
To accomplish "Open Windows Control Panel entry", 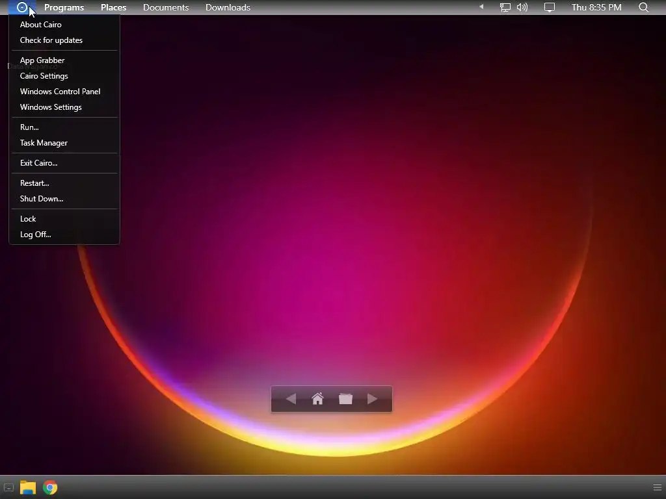I will pos(64,92).
